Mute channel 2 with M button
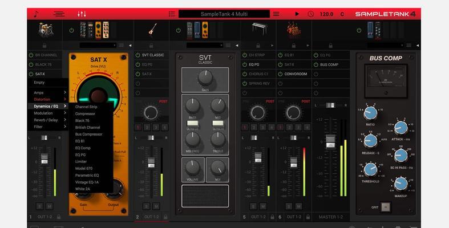This screenshot has height=228, width=449. (x=156, y=206)
